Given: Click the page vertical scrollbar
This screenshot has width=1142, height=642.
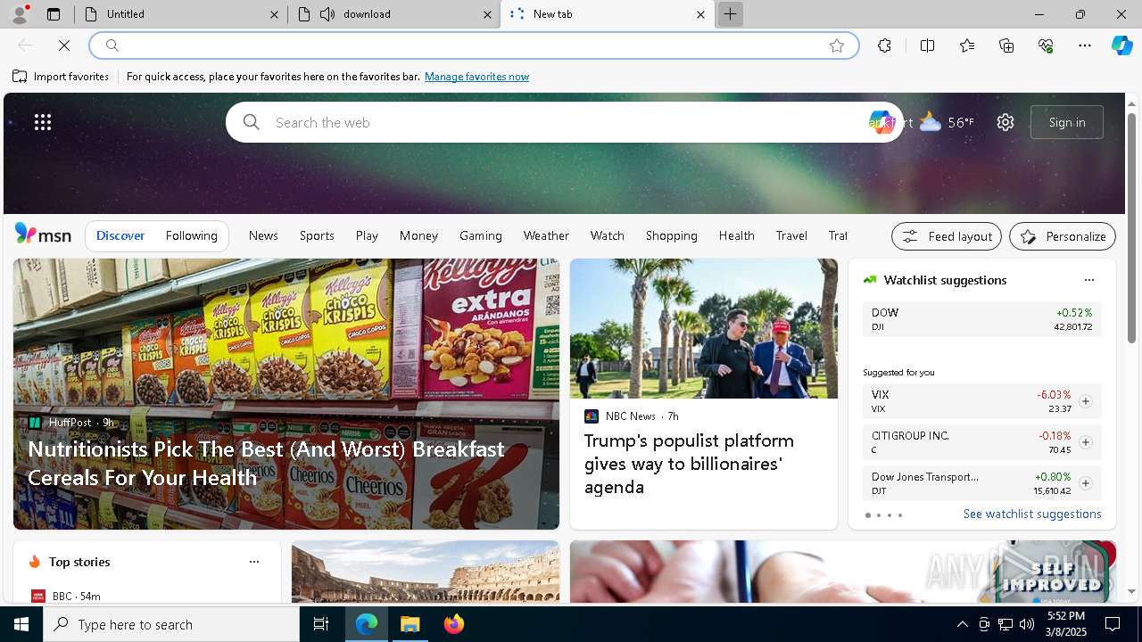Looking at the screenshot, I should pos(1131,227).
